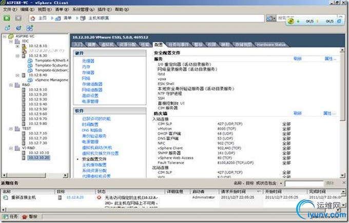Open the 清单 Inventory menu

coord(62,10)
